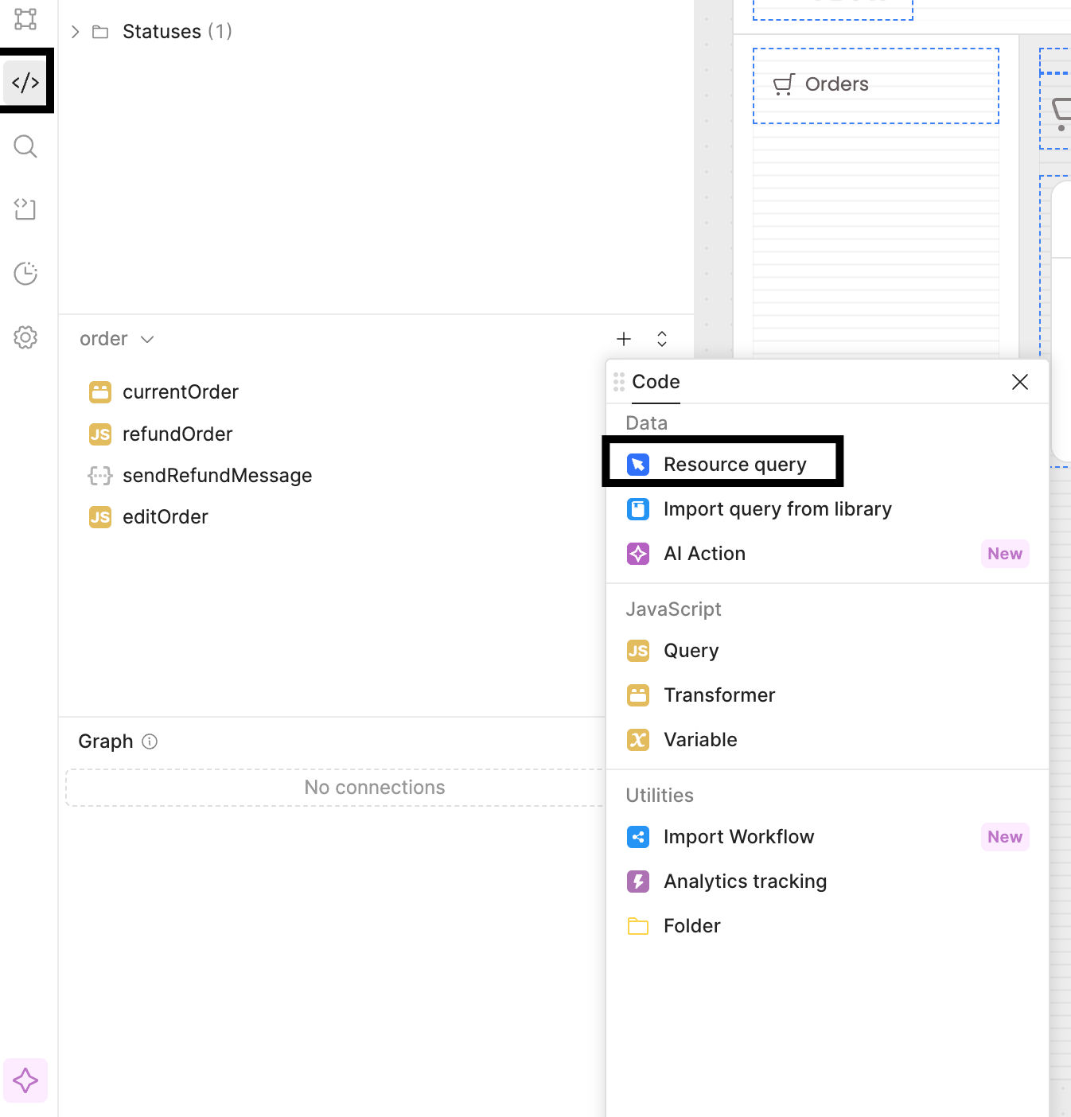Screen dimensions: 1071x1117
Task: Click the No connections placeholder
Action: (x=375, y=788)
